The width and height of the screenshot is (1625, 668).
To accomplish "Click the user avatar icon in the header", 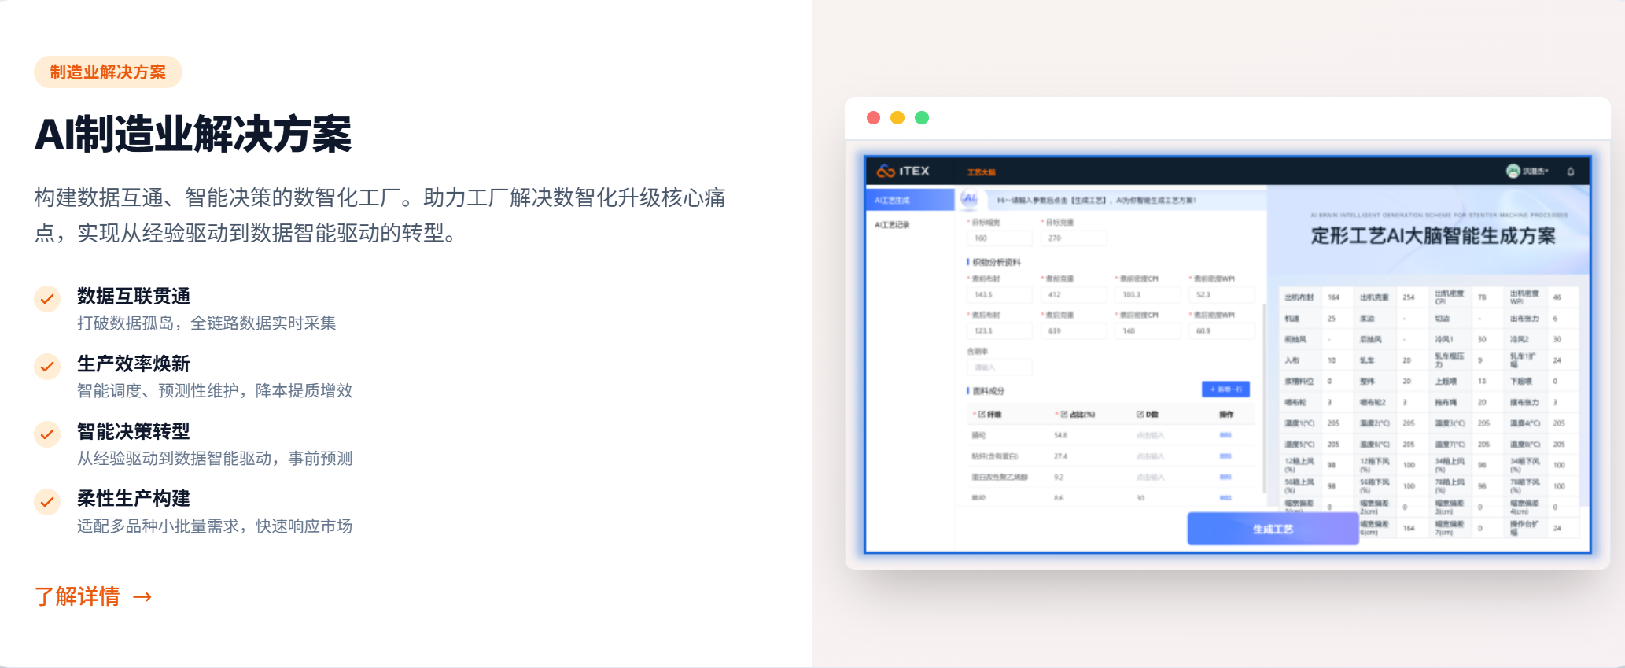I will (x=1513, y=171).
